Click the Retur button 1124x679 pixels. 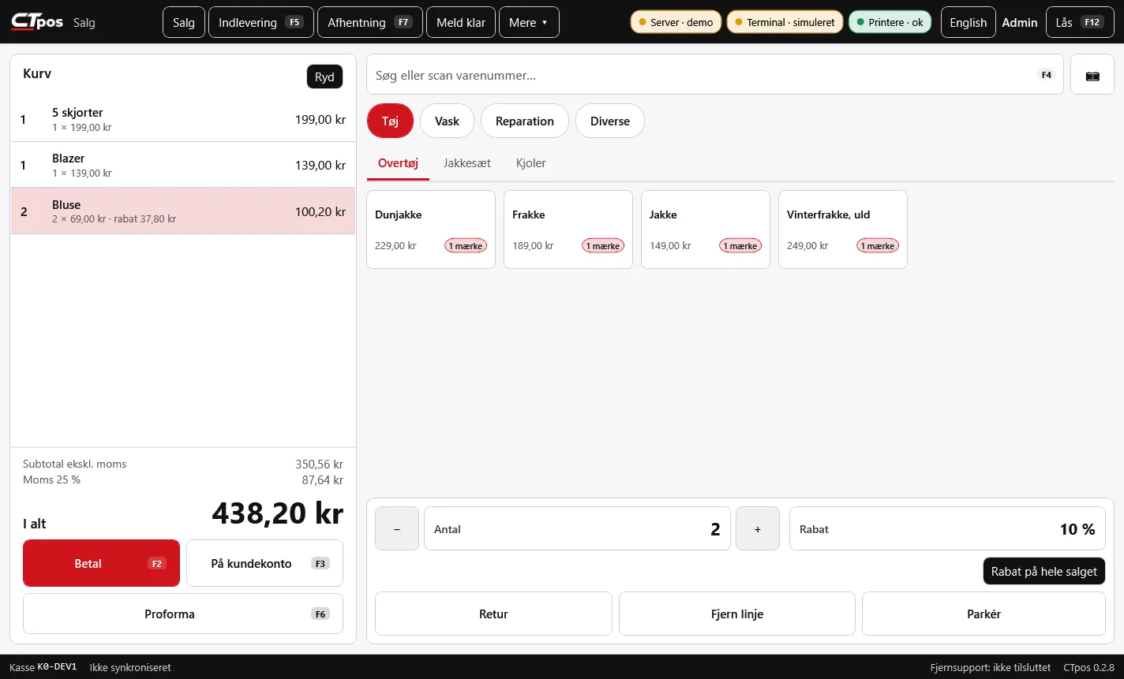[x=493, y=614]
